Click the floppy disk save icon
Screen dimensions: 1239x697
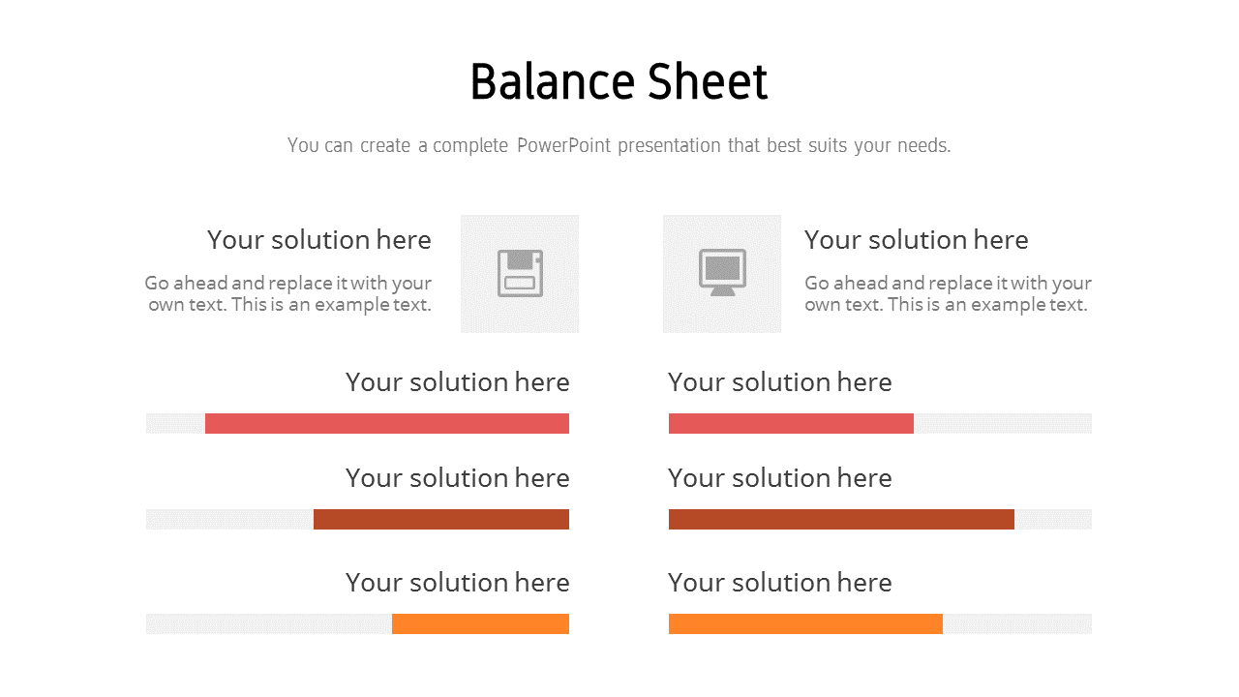coord(520,273)
